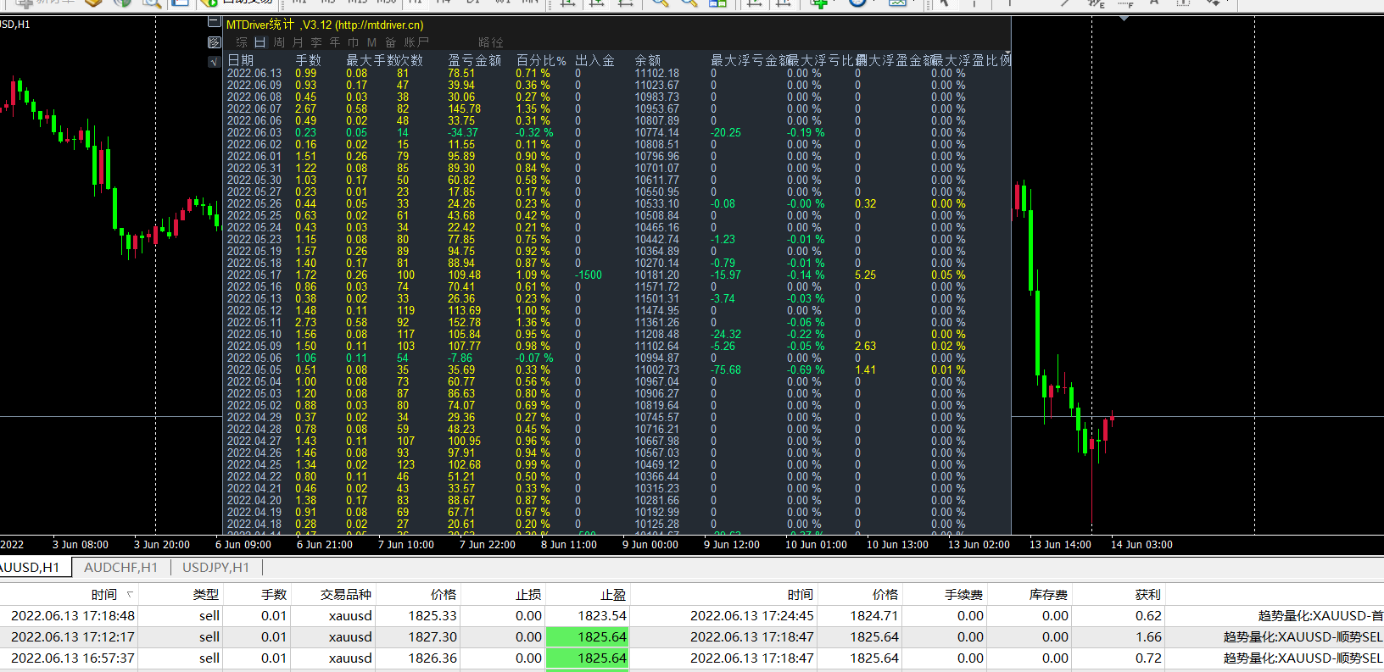Click the 1824.71 close price
This screenshot has width=1384, height=672.
(874, 616)
